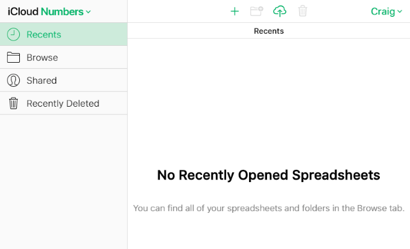Expand the chevron next to Numbers

(89, 12)
